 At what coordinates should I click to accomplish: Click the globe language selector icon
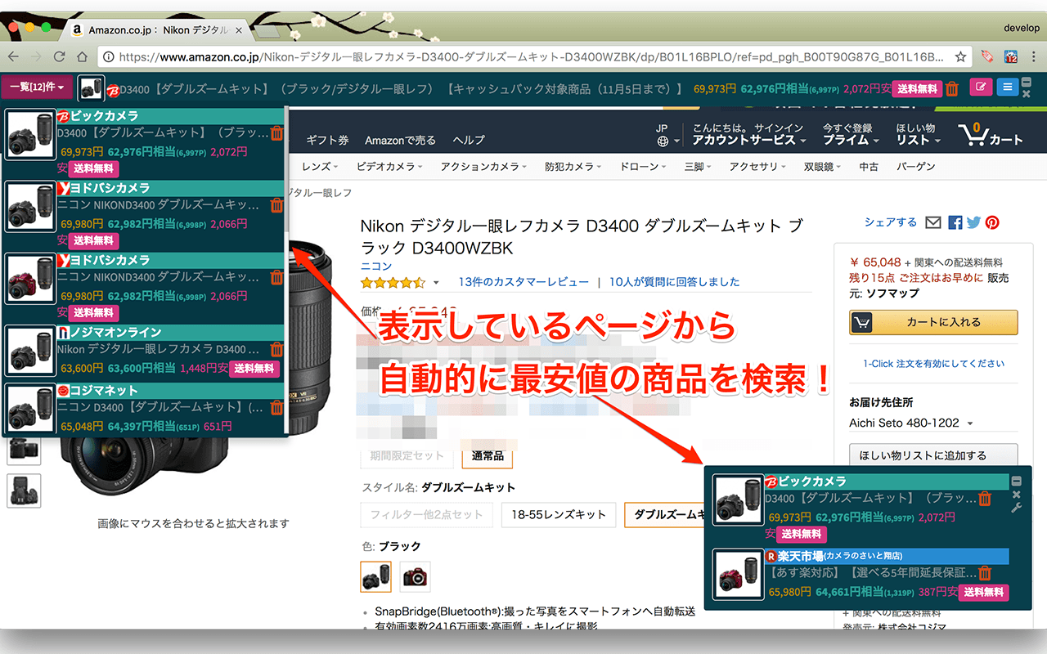click(663, 141)
